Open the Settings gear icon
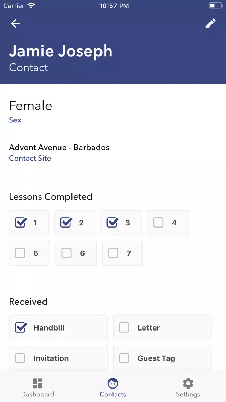 coord(188,383)
